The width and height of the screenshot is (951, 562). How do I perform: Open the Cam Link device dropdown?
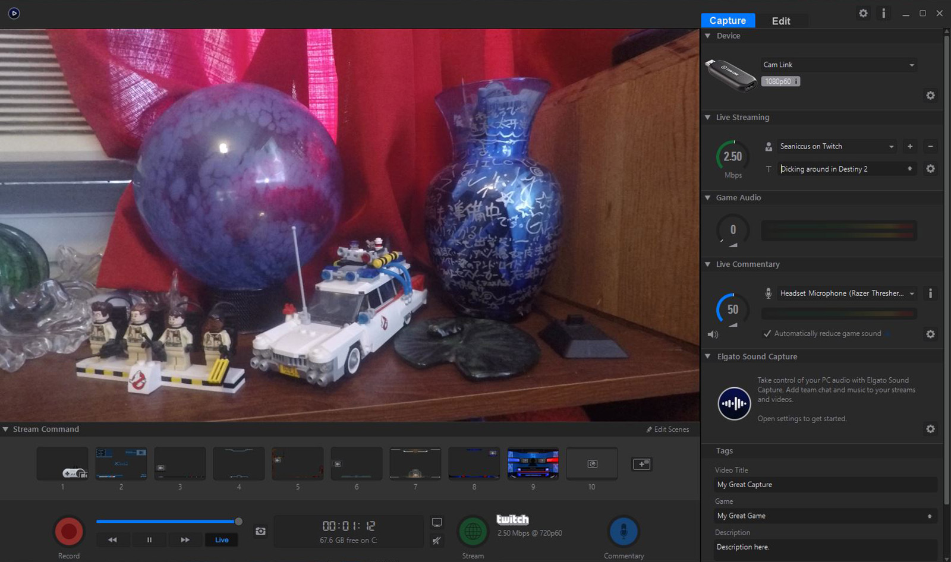839,65
